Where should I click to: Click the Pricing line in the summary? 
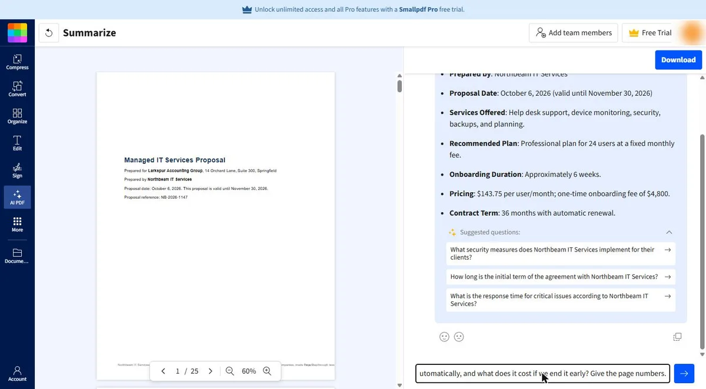[560, 193]
